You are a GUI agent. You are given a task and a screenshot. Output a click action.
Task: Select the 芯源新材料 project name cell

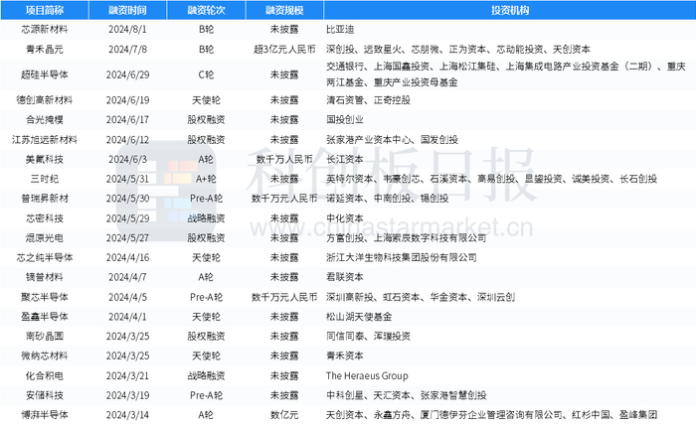click(x=45, y=29)
